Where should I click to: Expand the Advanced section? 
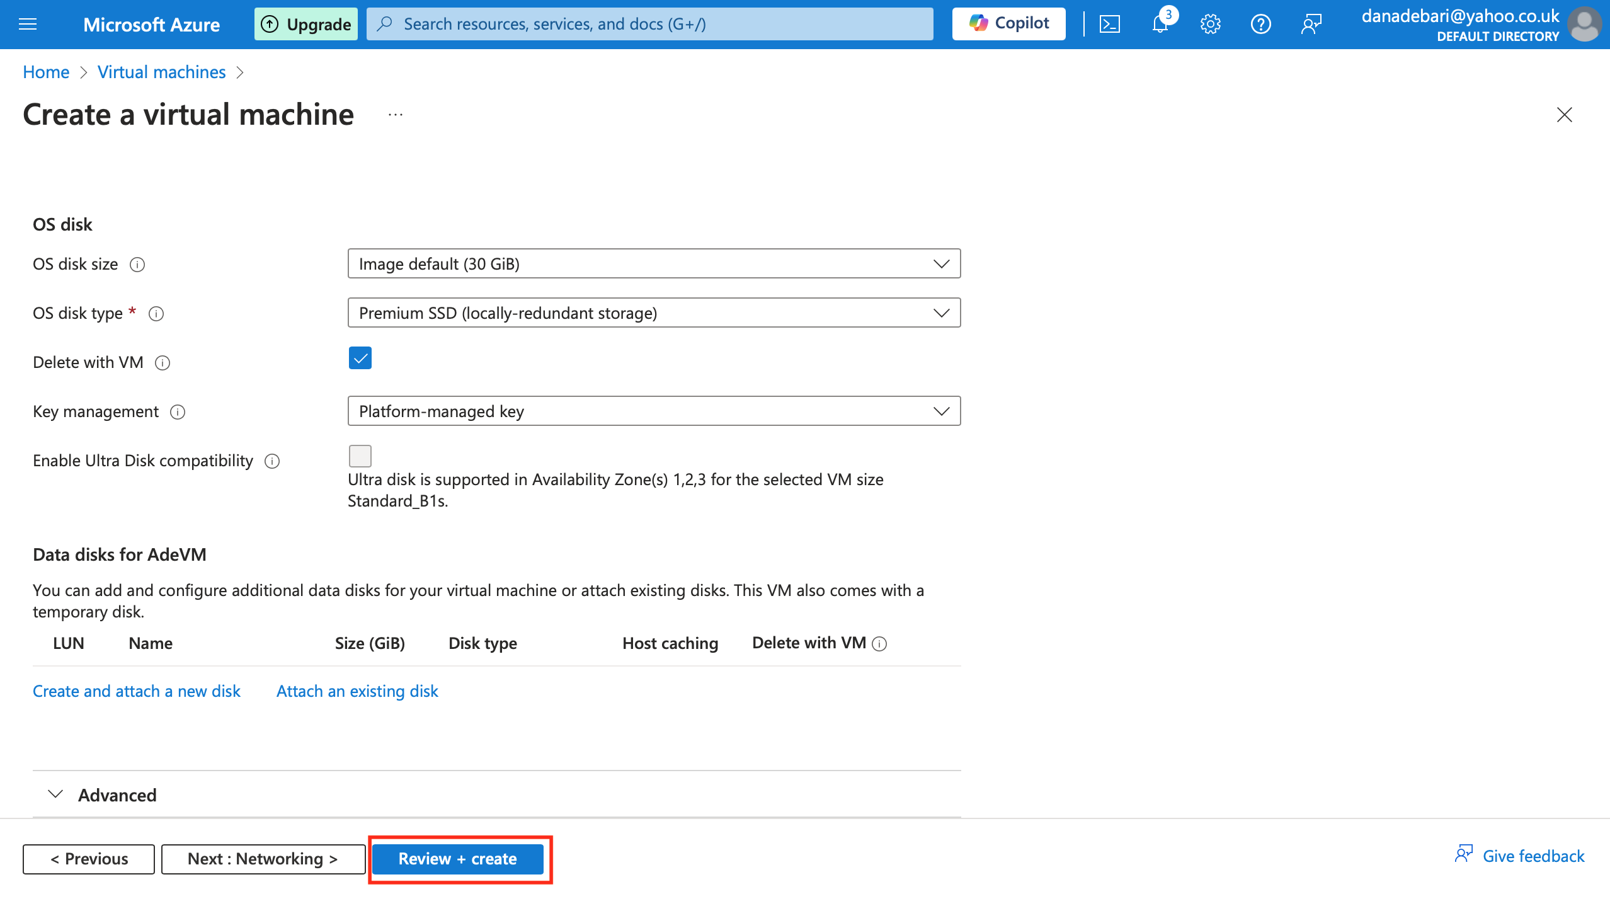click(x=117, y=795)
